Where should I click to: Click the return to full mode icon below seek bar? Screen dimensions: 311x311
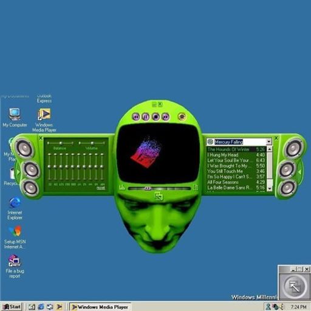click(159, 196)
